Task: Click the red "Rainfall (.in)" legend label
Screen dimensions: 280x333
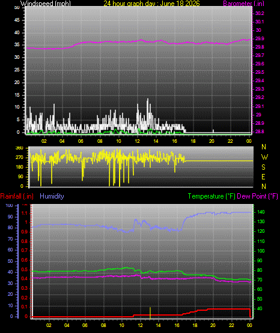Action: click(17, 196)
